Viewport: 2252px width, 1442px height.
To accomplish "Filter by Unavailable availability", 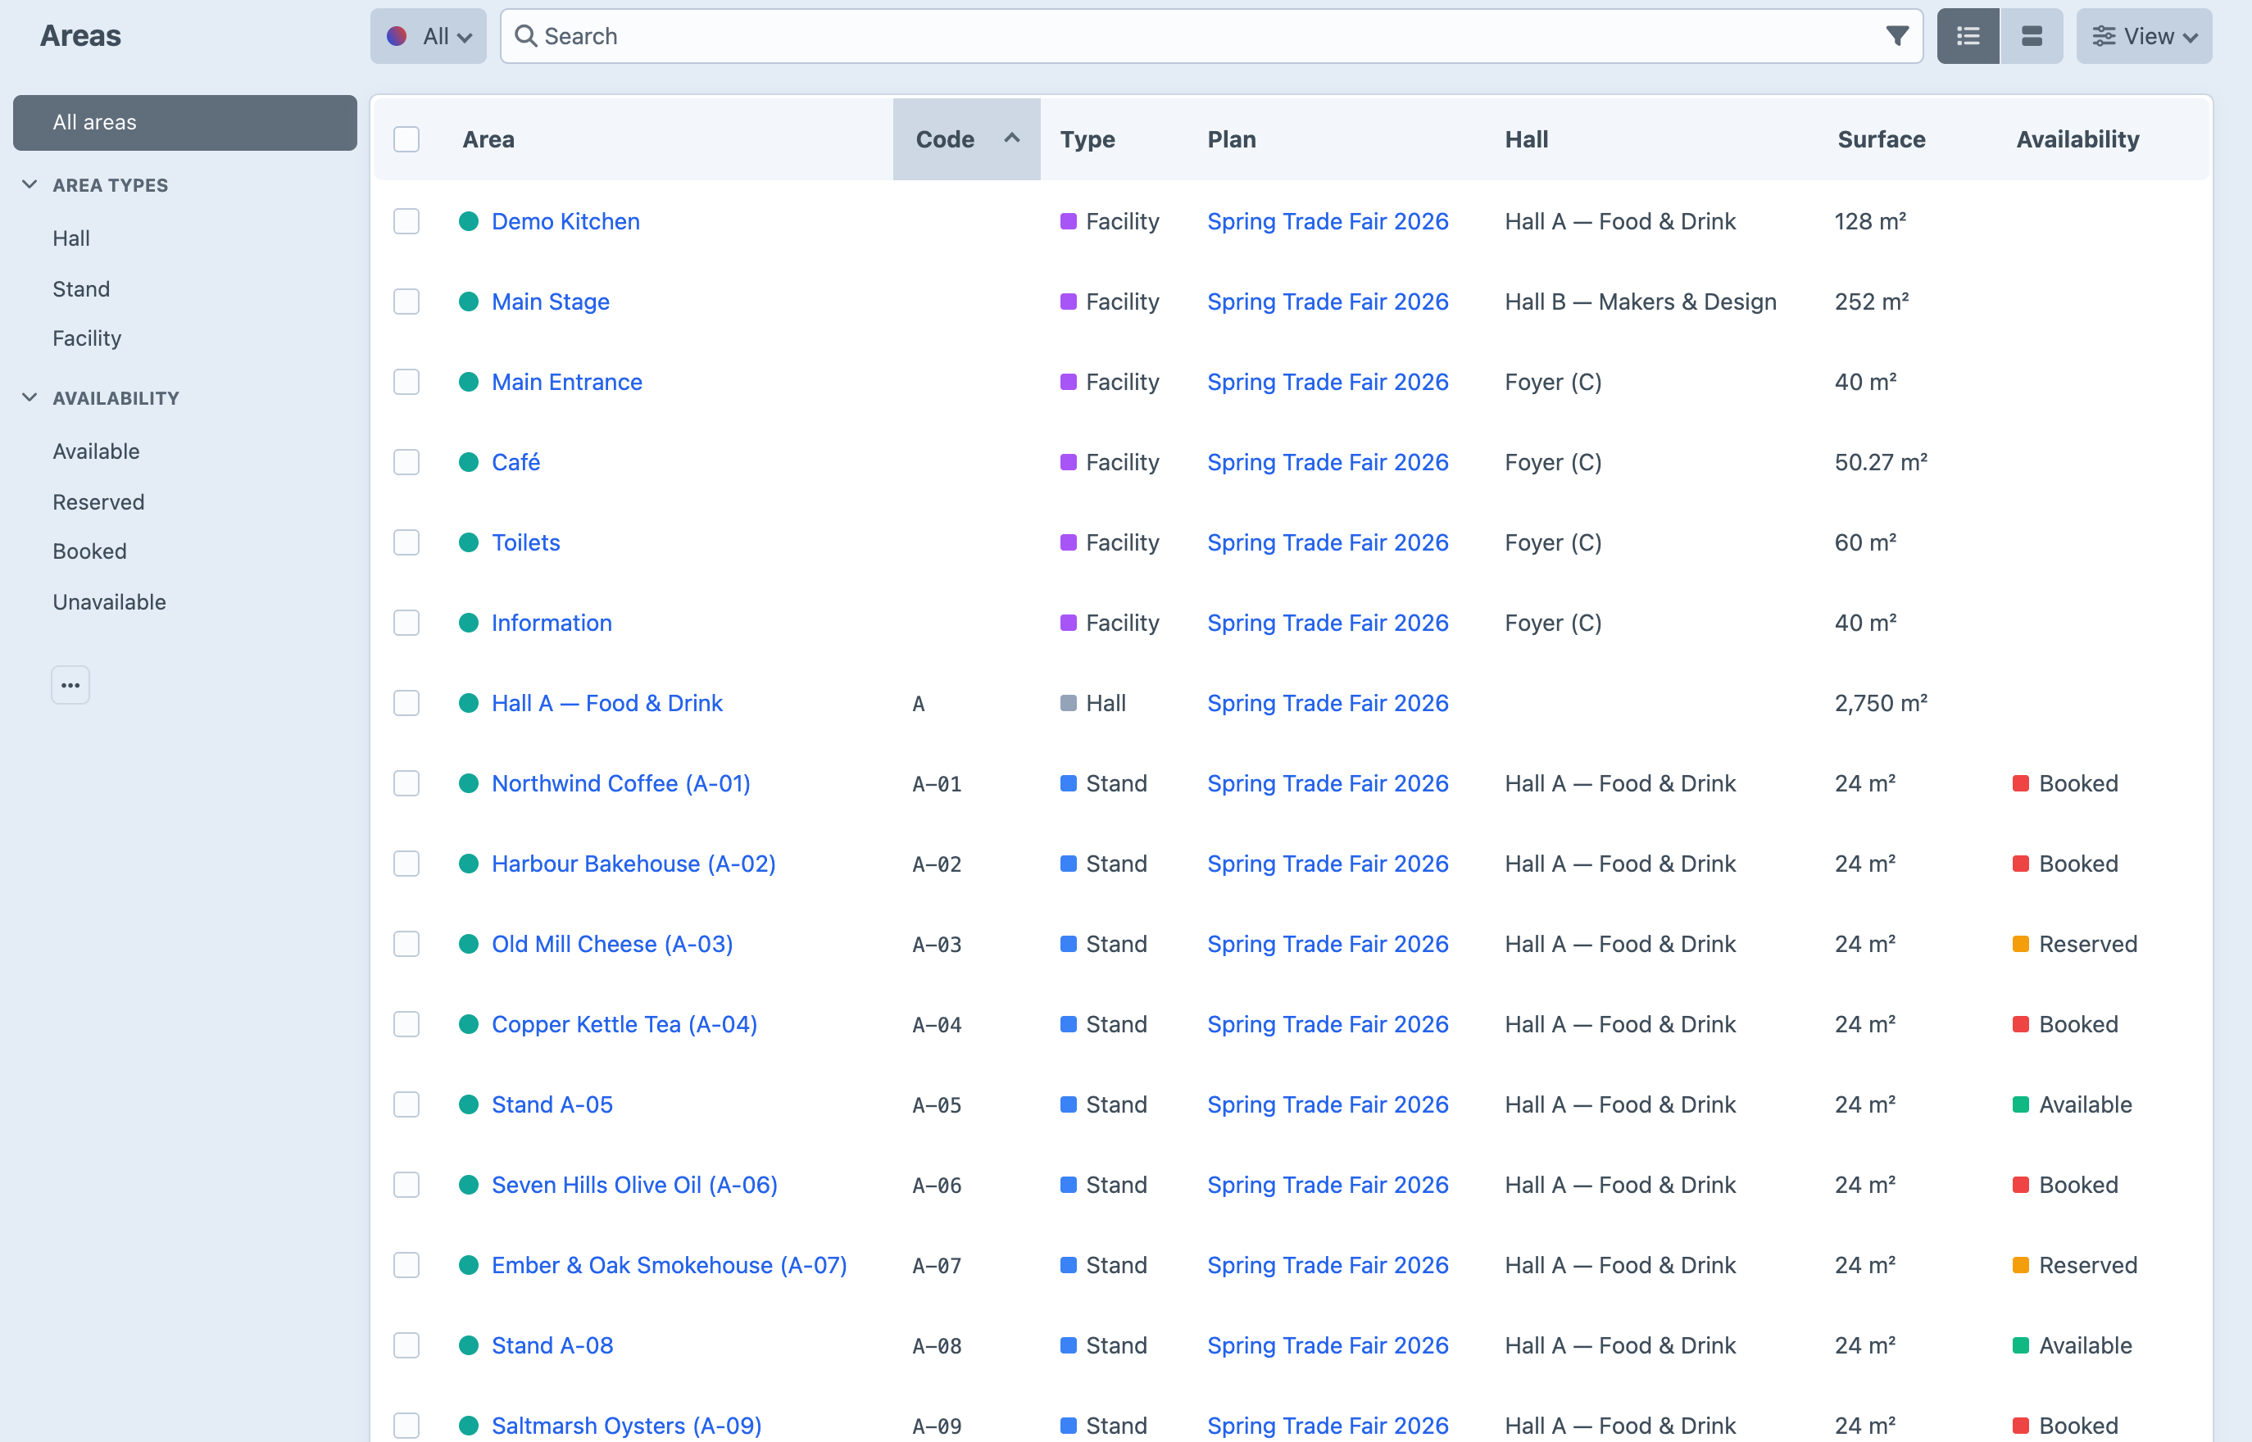I will (110, 602).
